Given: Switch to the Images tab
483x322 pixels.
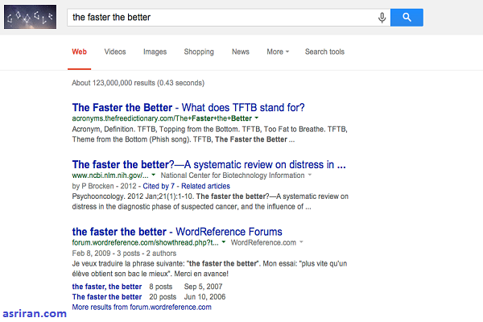Looking at the screenshot, I should 155,52.
